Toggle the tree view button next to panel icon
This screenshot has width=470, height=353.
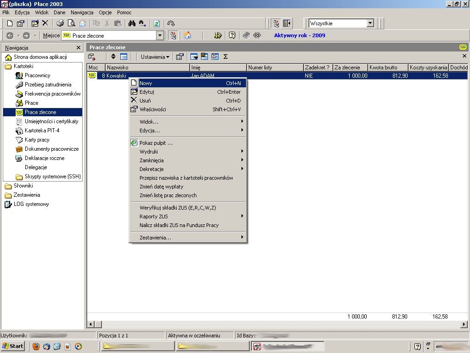[276, 23]
